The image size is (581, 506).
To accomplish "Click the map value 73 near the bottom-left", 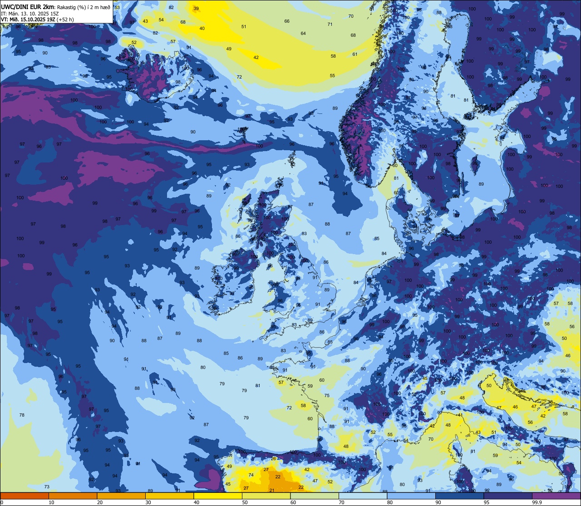I will 47,487.
